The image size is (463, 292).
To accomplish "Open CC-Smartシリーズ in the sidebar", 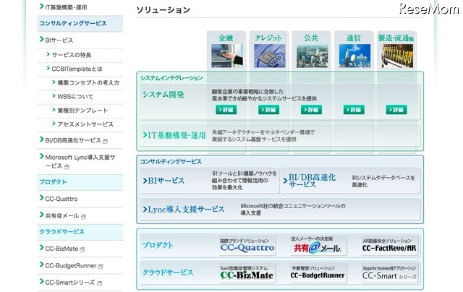I will click(x=69, y=283).
